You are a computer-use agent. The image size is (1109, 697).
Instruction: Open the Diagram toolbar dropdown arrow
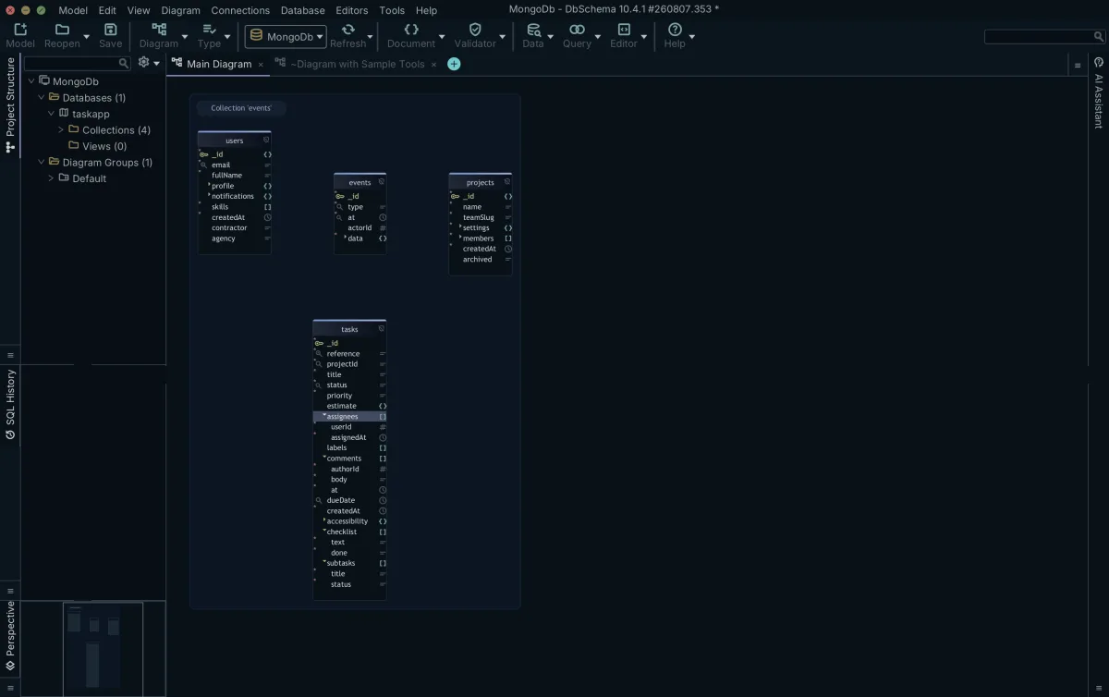coord(185,37)
